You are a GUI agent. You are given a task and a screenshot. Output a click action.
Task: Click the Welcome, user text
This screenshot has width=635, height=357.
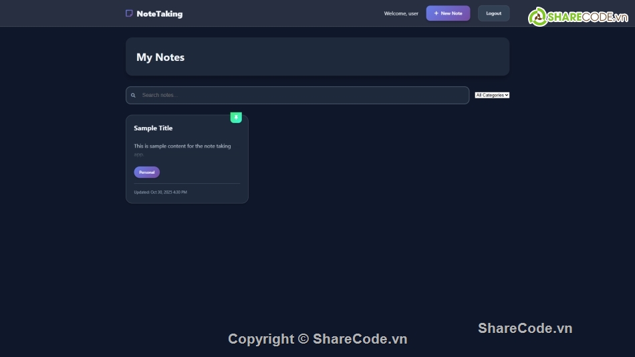pyautogui.click(x=401, y=13)
